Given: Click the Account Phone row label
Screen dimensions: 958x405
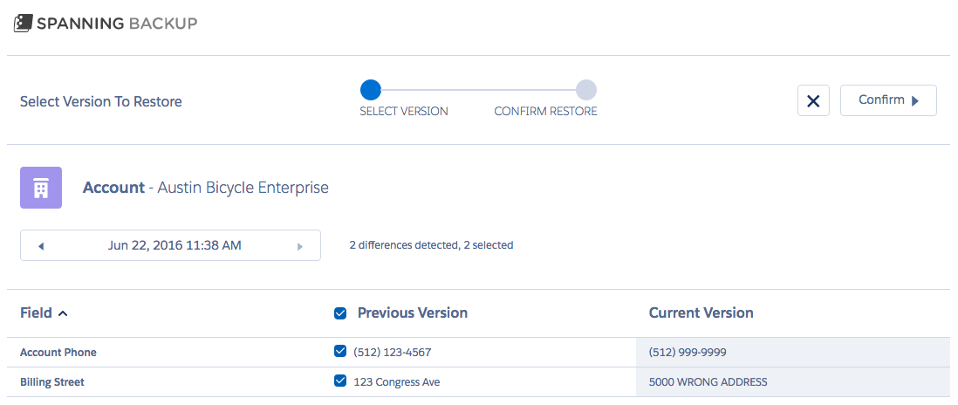Looking at the screenshot, I should coord(58,353).
